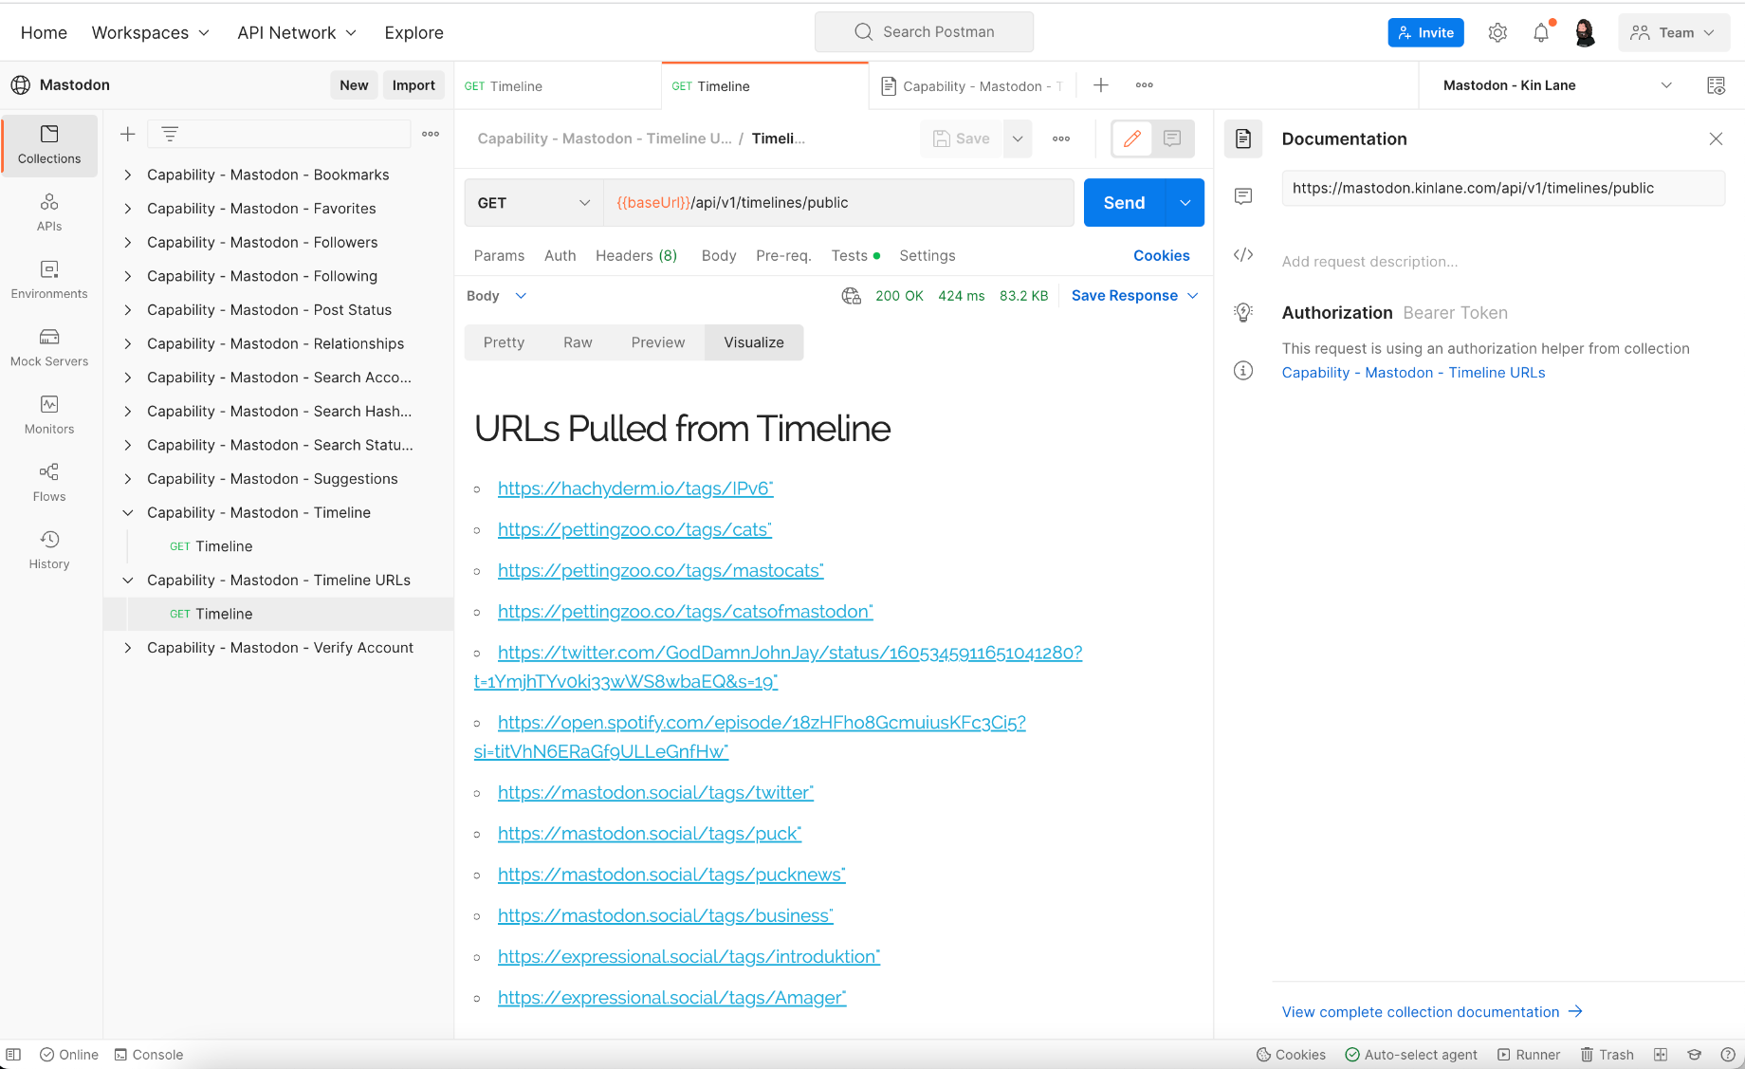1745x1069 pixels.
Task: Toggle two-pane view icon in status bar
Action: coord(1661,1054)
